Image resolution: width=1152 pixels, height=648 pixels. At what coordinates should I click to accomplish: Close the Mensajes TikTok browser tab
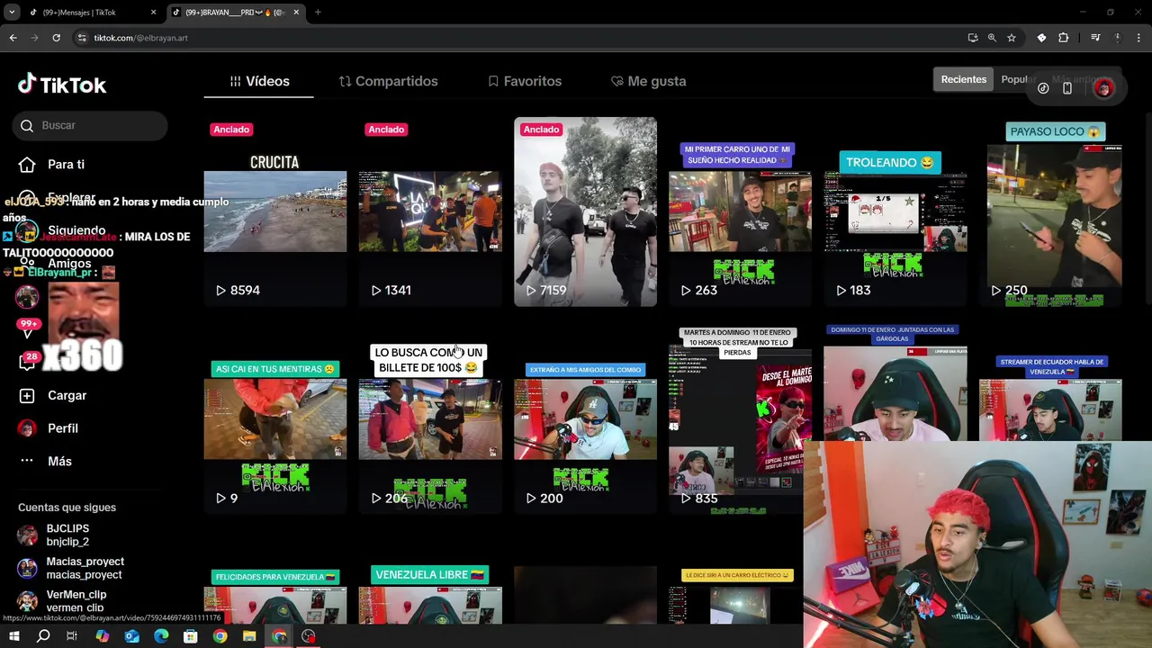[153, 13]
